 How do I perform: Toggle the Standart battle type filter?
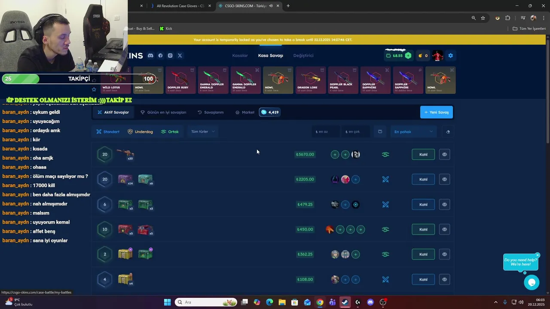point(108,132)
